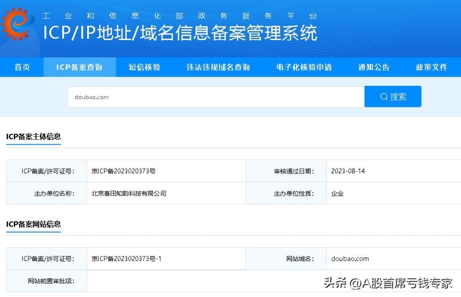Click the 企业 unit type value
Viewport: 461px width, 297px height.
337,193
